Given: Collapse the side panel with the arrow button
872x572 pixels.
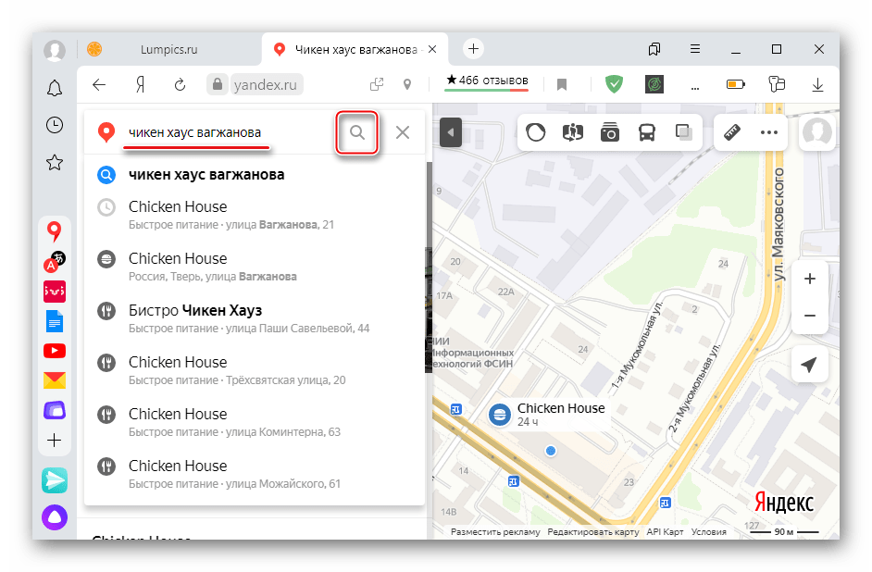Looking at the screenshot, I should coord(451,132).
